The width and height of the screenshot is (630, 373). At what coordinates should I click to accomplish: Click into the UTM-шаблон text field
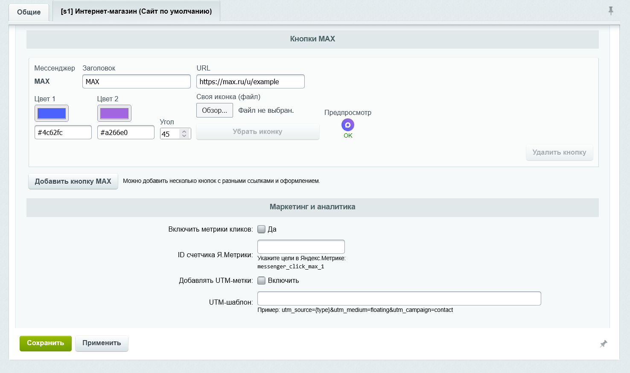399,298
